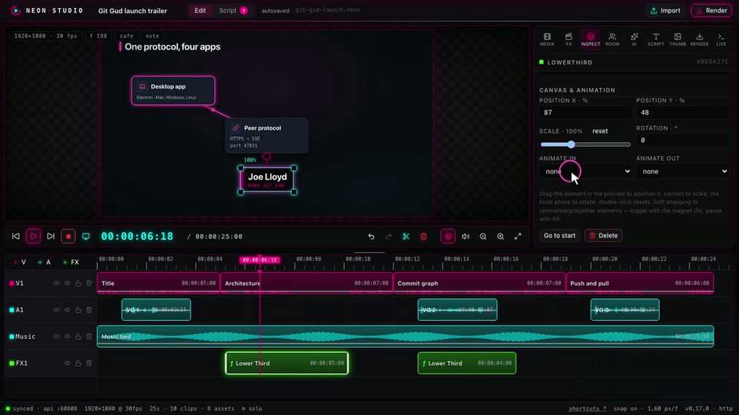Add an audio track with +A
The image size is (739, 415).
pos(45,262)
